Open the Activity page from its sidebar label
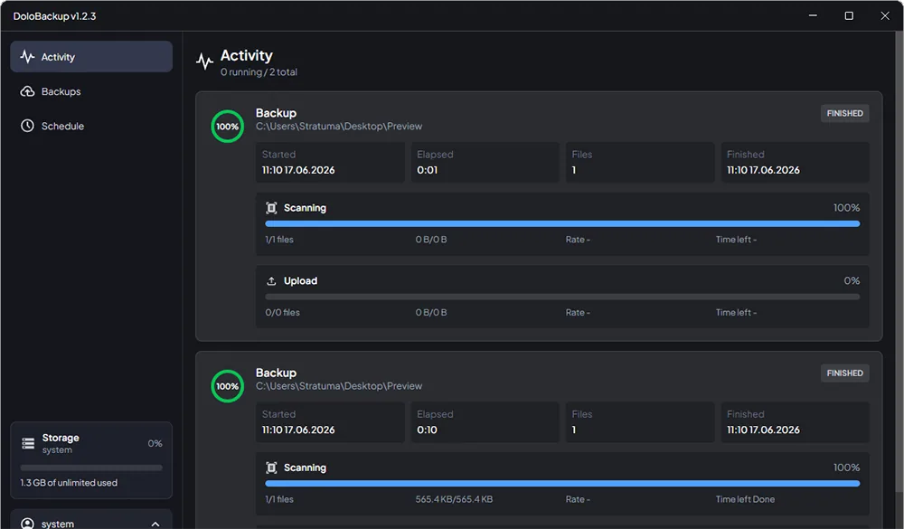This screenshot has width=904, height=529. coord(58,57)
